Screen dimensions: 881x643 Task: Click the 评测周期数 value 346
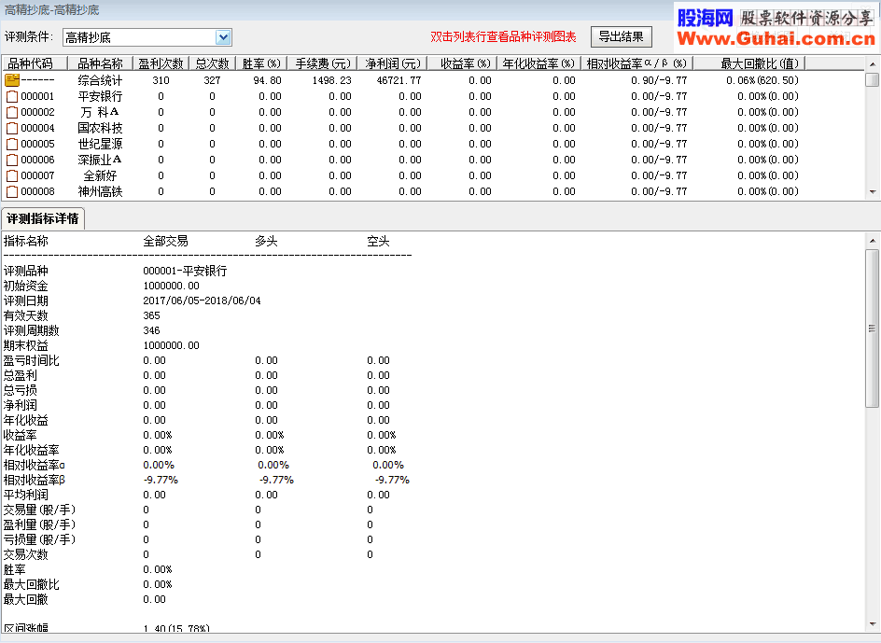pyautogui.click(x=152, y=330)
